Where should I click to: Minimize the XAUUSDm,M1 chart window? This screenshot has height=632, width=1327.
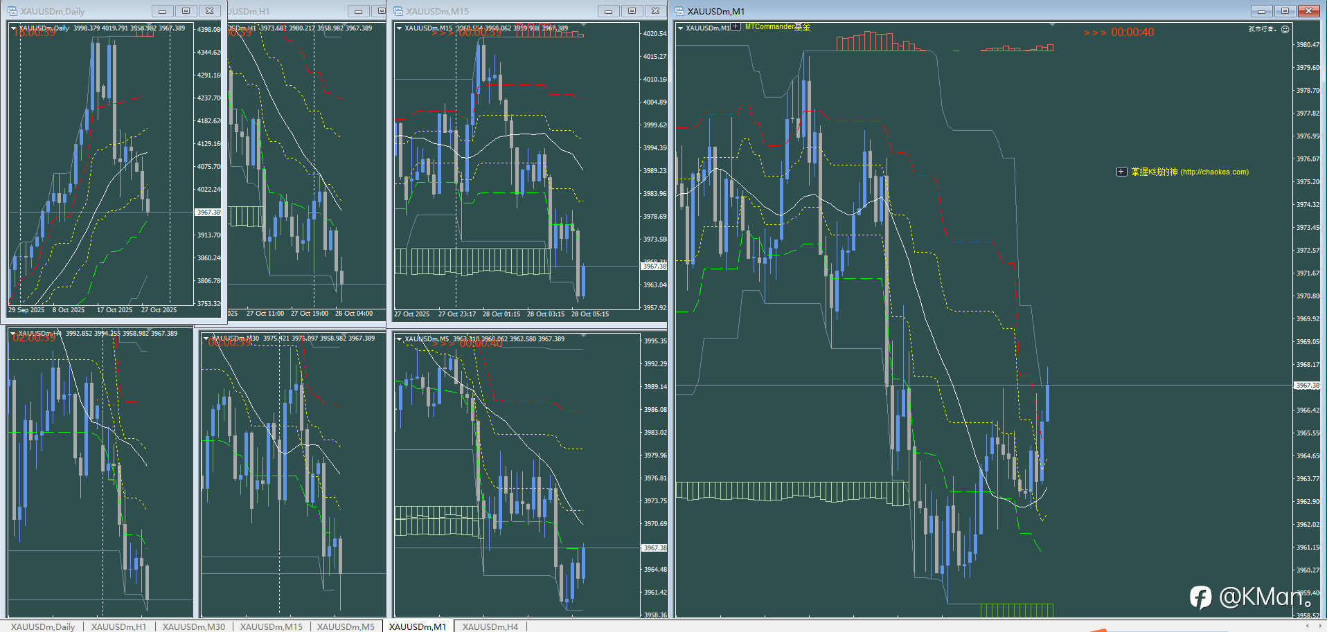[1262, 11]
